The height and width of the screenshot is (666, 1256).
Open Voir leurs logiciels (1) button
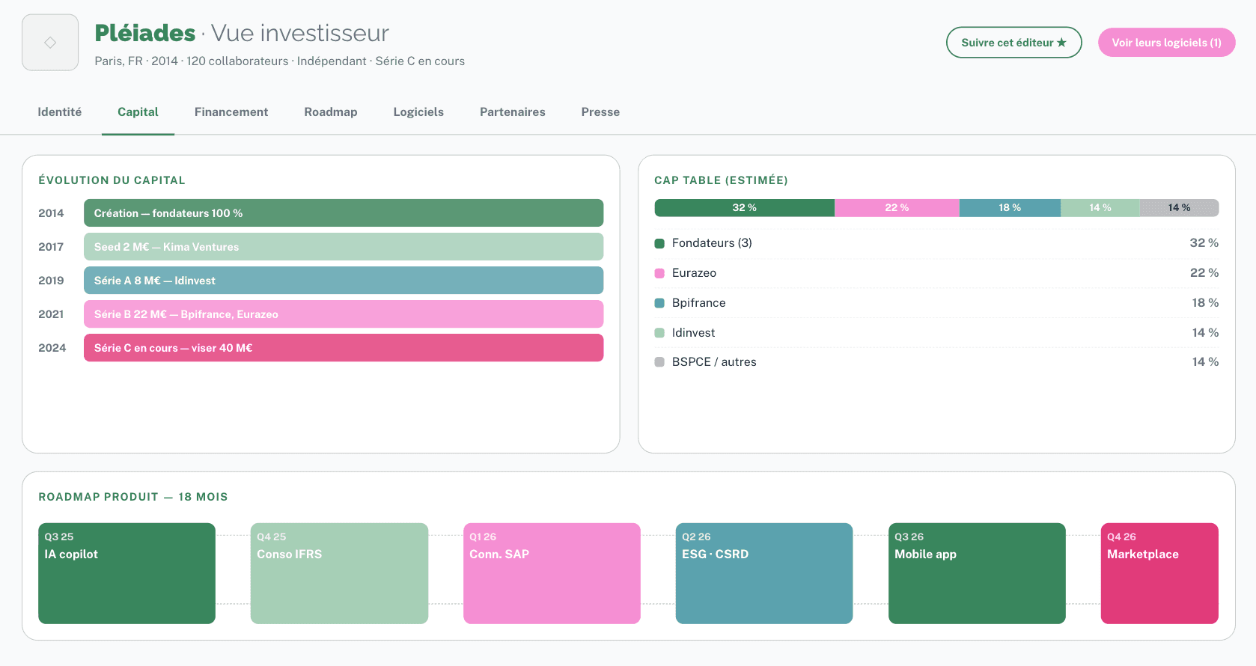point(1166,43)
